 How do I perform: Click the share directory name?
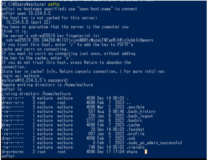pos(132,152)
